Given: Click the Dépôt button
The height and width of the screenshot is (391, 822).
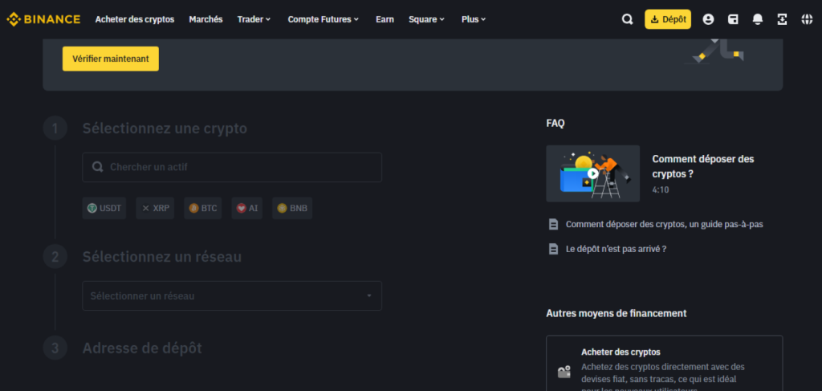Looking at the screenshot, I should [668, 19].
